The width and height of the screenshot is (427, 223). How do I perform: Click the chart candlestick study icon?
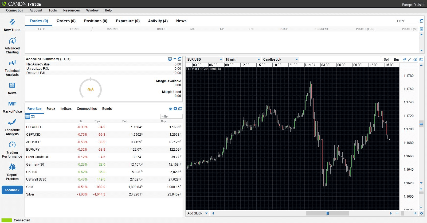point(405,59)
